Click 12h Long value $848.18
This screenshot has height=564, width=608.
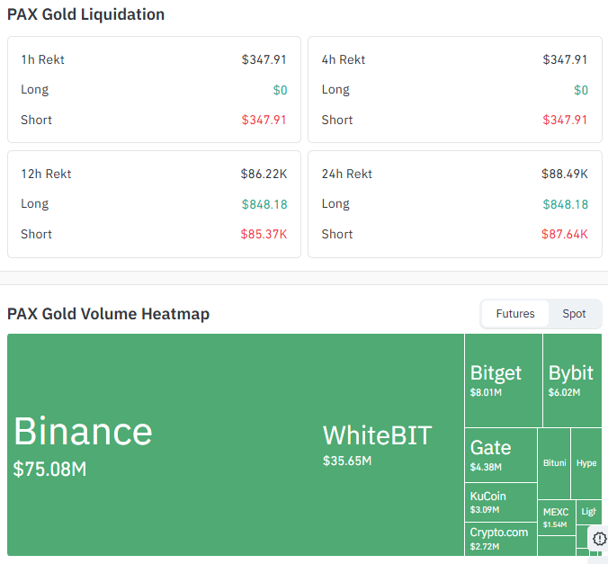(264, 204)
